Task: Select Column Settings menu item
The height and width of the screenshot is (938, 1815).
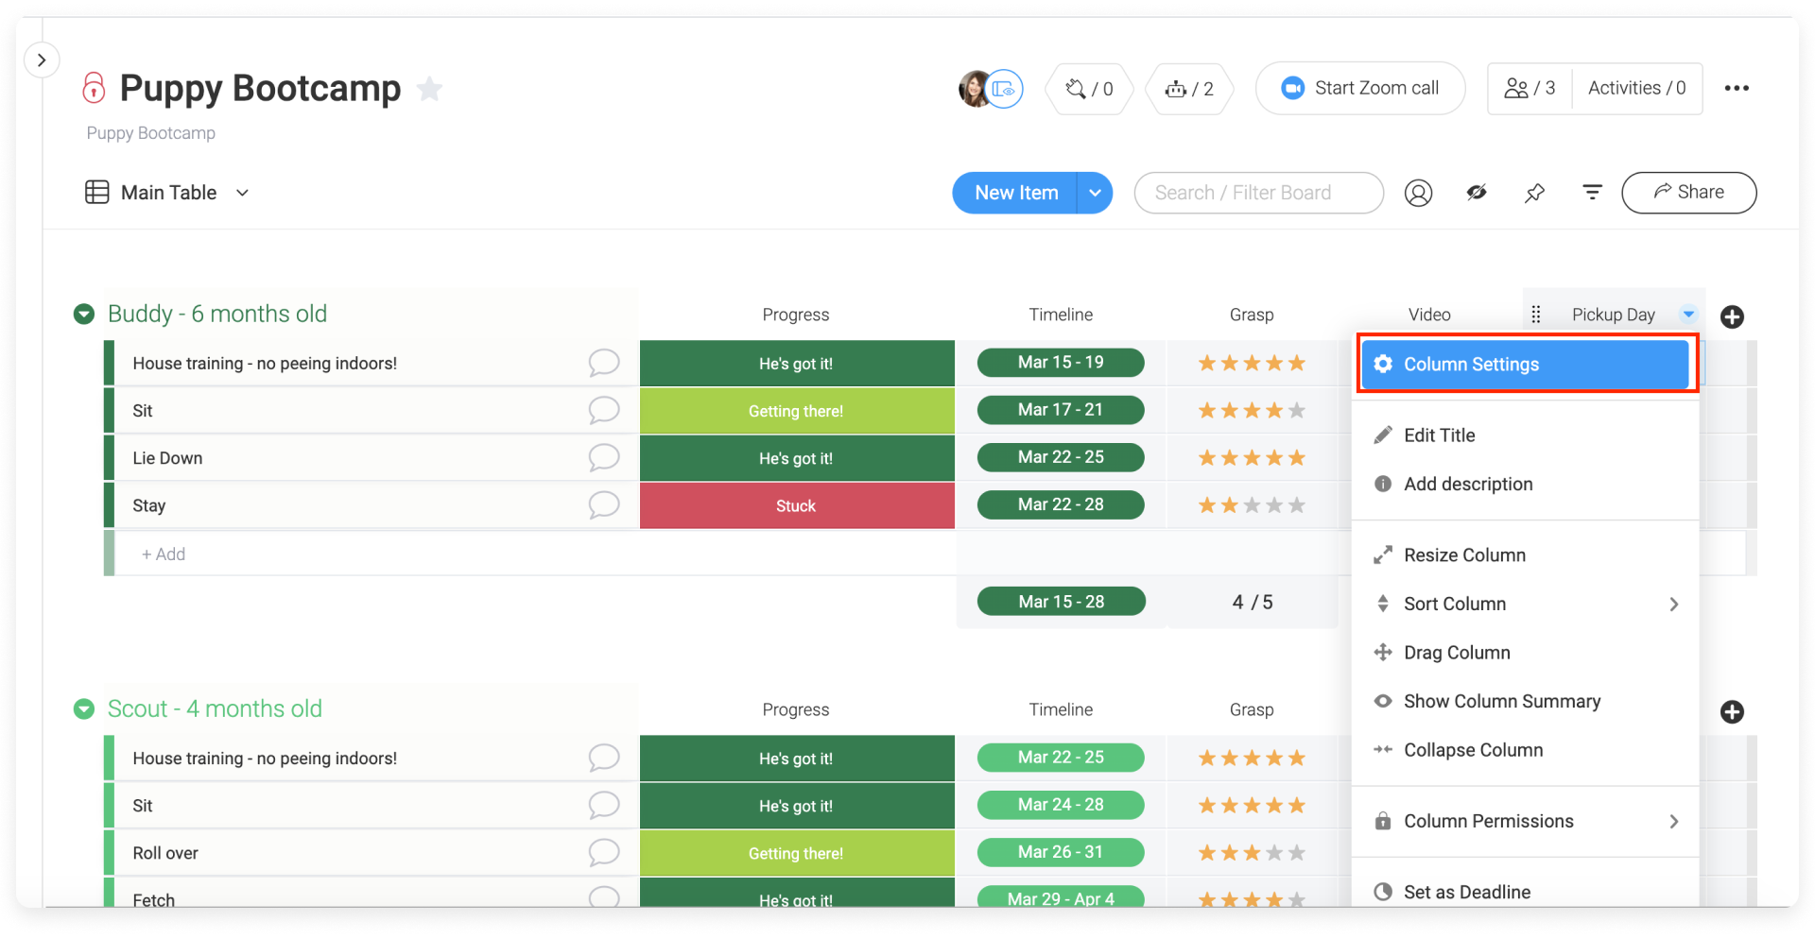Action: (x=1525, y=365)
